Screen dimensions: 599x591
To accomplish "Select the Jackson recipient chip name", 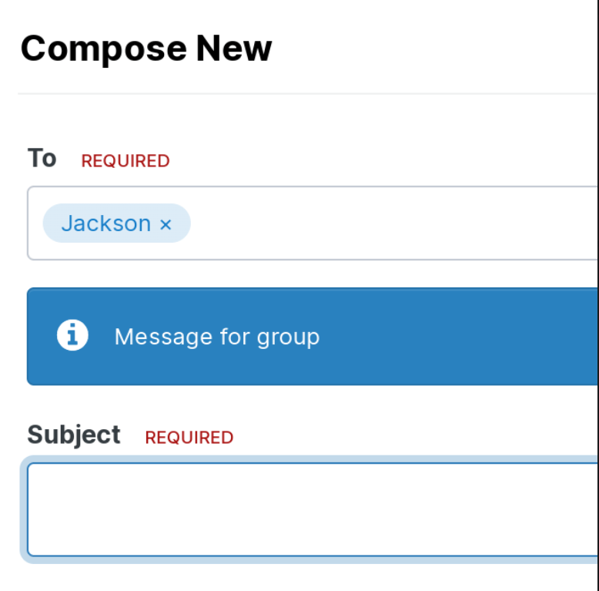I will 106,223.
